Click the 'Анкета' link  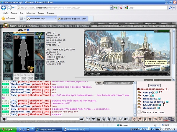[x=169, y=26]
